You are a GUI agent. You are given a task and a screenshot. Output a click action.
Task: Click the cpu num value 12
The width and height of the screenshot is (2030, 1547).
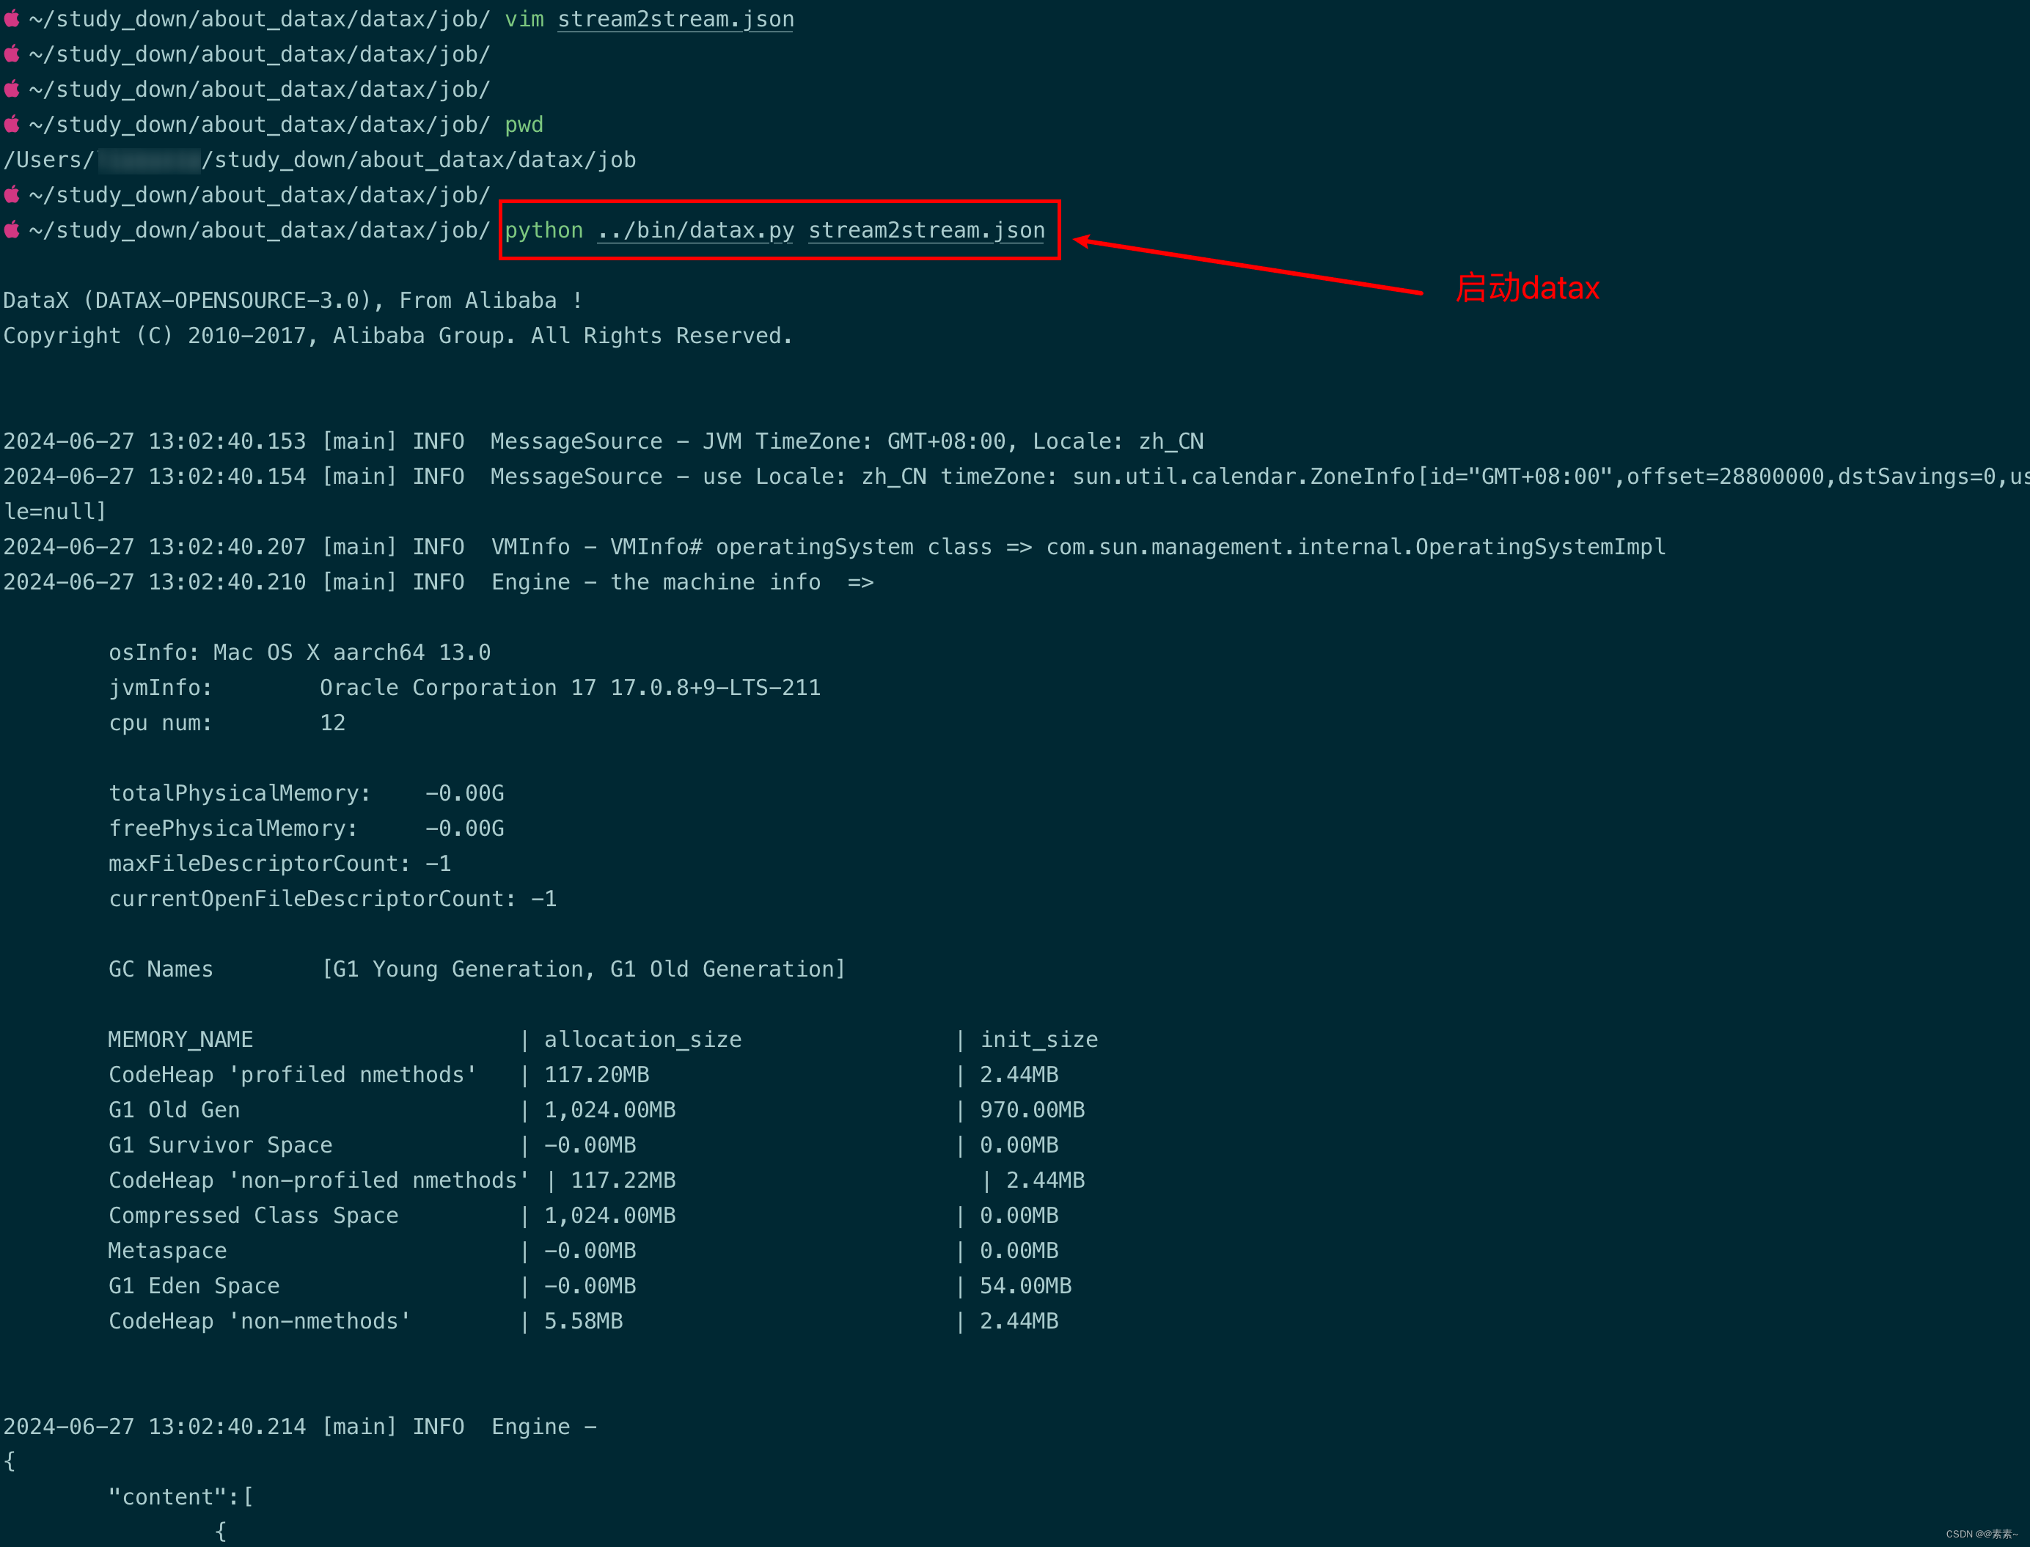332,724
